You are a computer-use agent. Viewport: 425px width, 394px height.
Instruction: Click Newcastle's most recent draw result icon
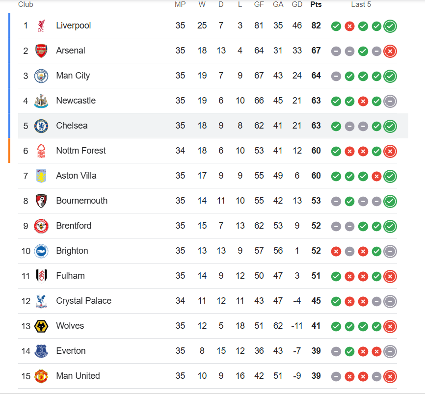click(x=390, y=102)
